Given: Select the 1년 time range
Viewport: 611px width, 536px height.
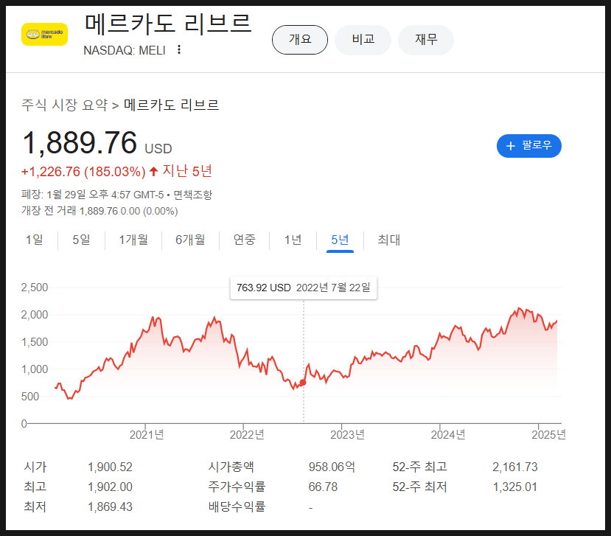Looking at the screenshot, I should click(293, 240).
